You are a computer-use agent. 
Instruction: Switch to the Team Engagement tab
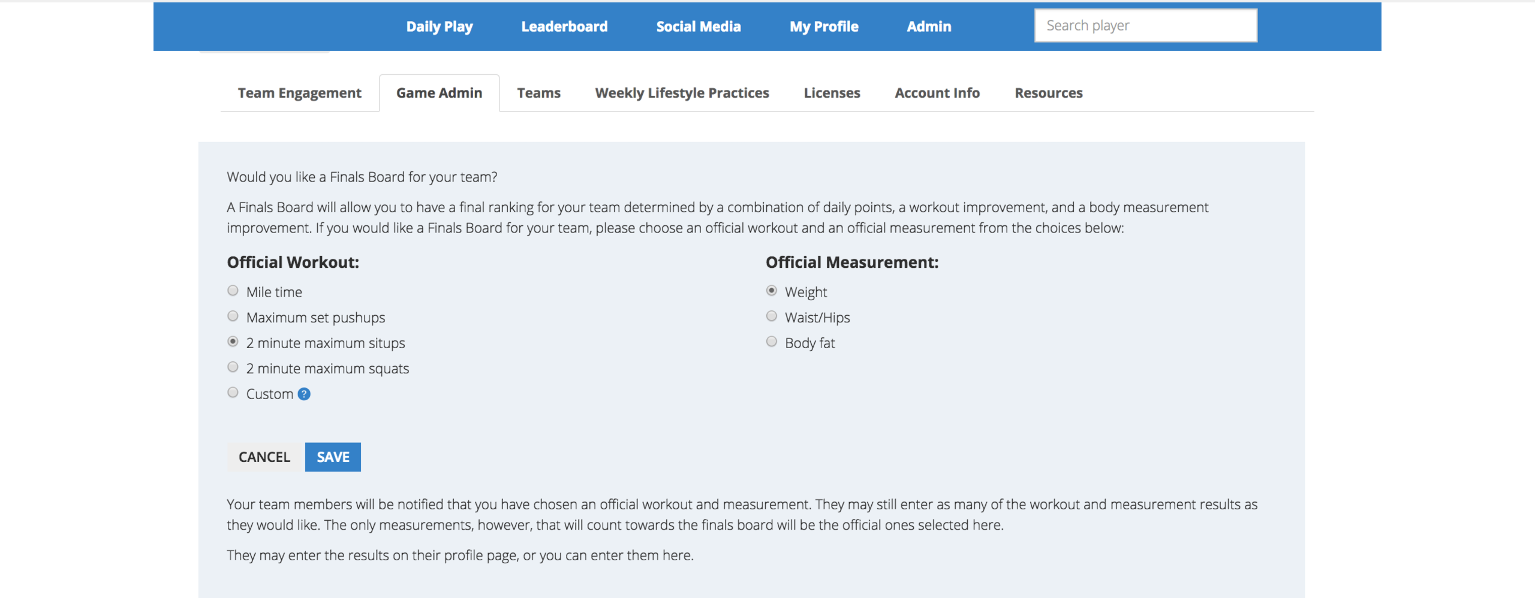pos(300,93)
